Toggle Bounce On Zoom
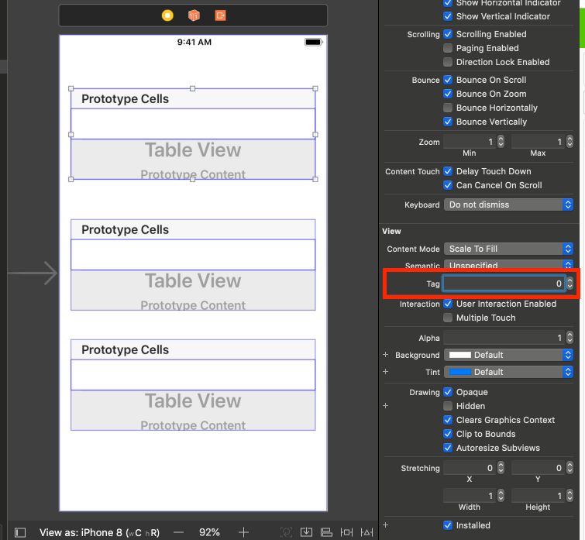Viewport: 585px width, 540px height. coord(448,94)
